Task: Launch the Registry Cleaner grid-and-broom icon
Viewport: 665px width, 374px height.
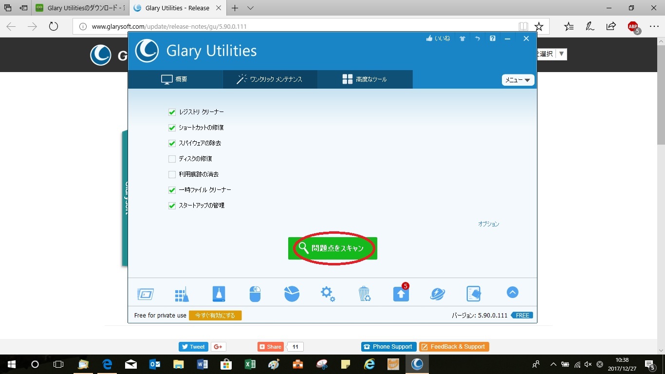Action: pos(182,294)
